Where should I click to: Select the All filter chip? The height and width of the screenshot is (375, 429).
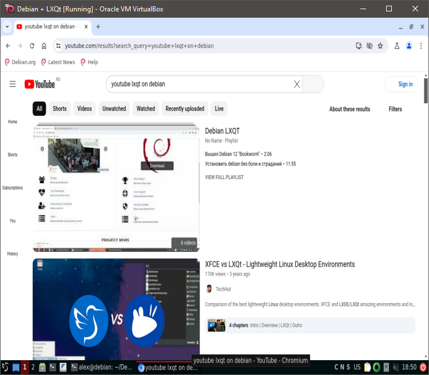click(39, 108)
